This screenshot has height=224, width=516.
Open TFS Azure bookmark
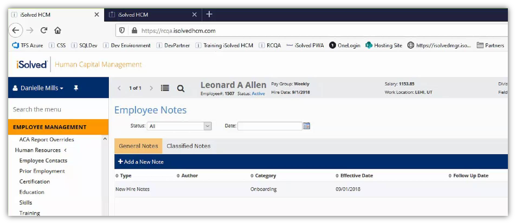28,45
